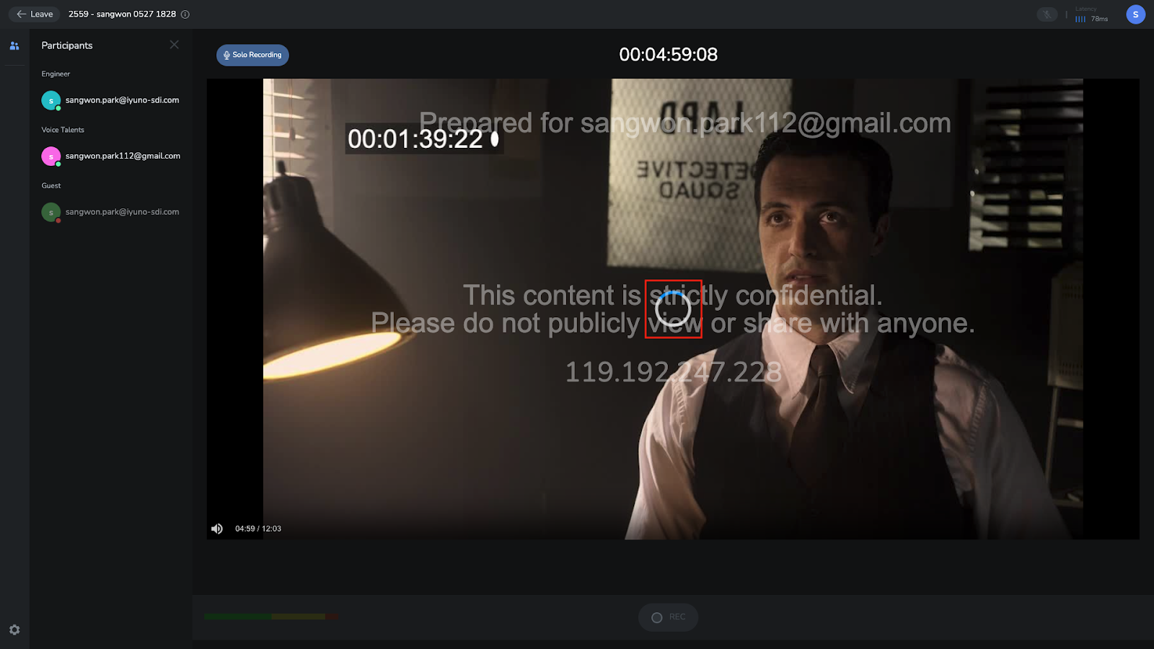Image resolution: width=1154 pixels, height=649 pixels.
Task: Click the Voice Talents section label
Action: tap(63, 130)
